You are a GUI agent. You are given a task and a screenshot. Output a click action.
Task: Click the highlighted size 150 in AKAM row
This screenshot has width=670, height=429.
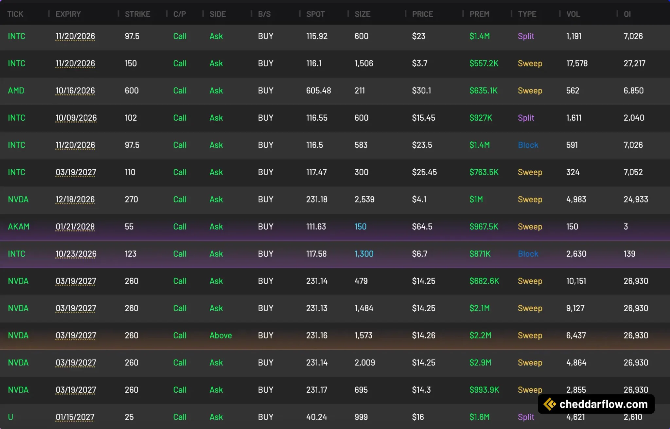(x=361, y=227)
